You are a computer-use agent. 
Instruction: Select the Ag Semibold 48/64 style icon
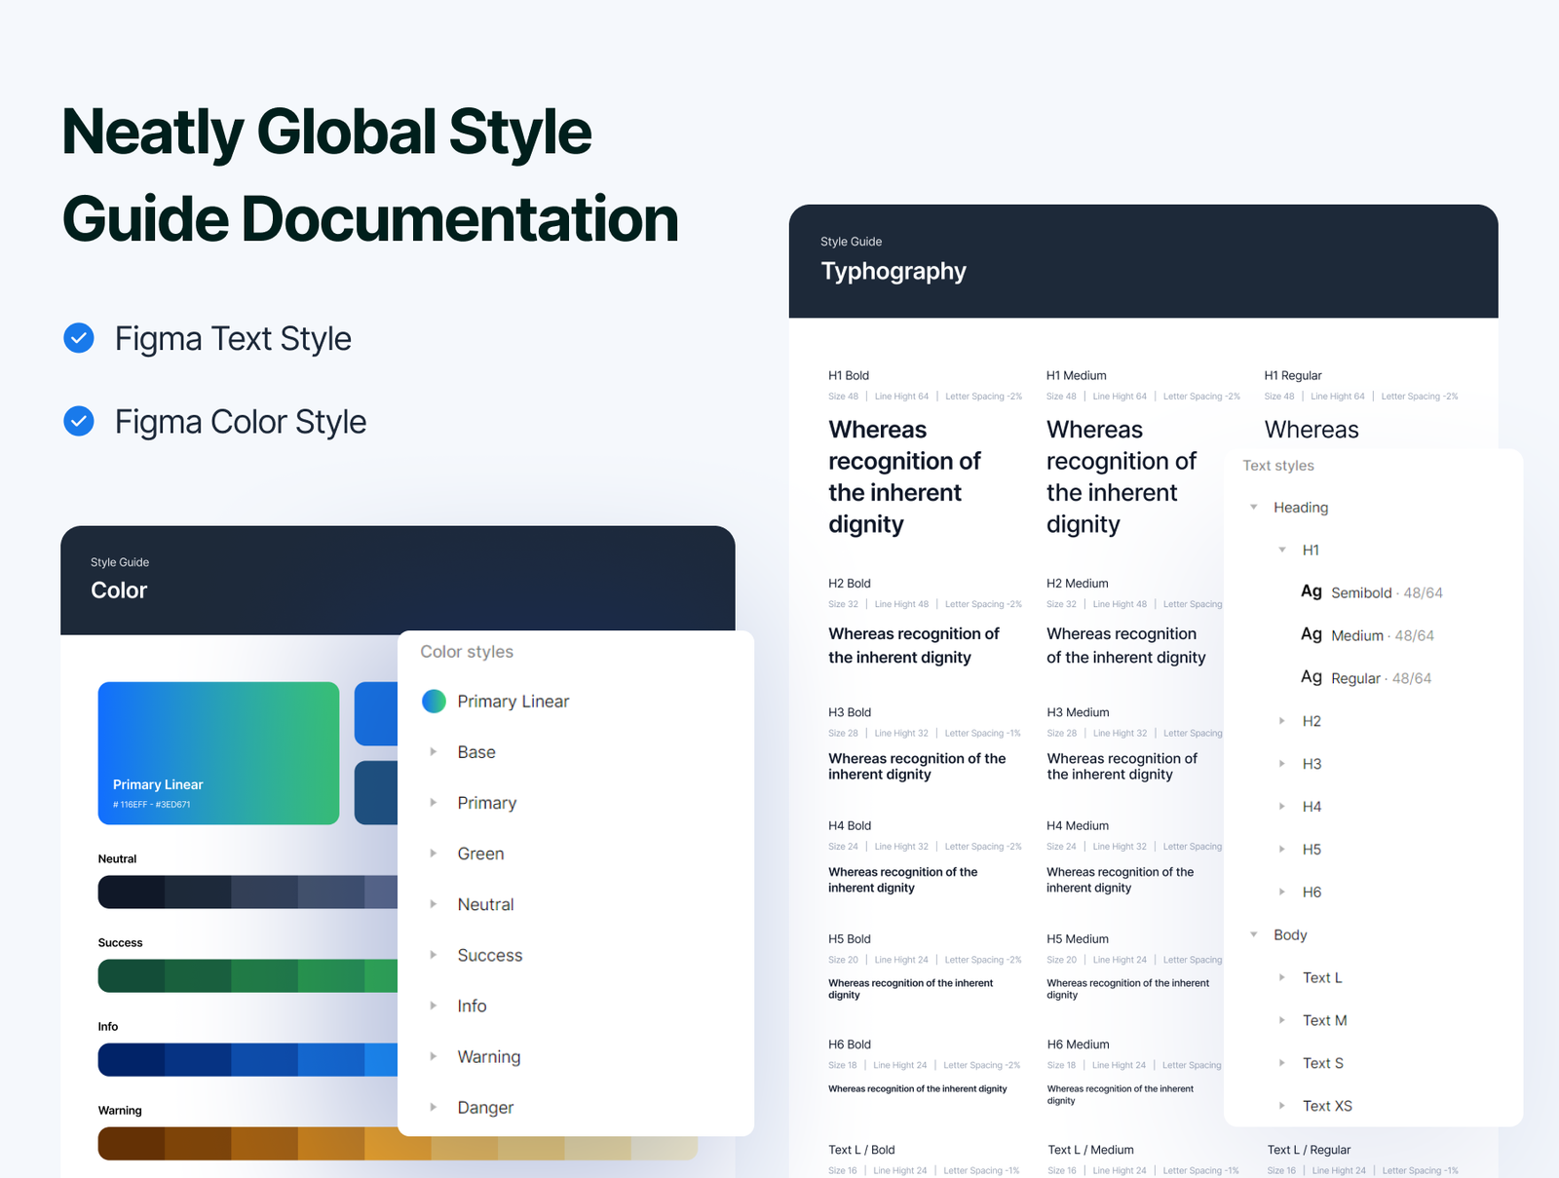point(1311,591)
